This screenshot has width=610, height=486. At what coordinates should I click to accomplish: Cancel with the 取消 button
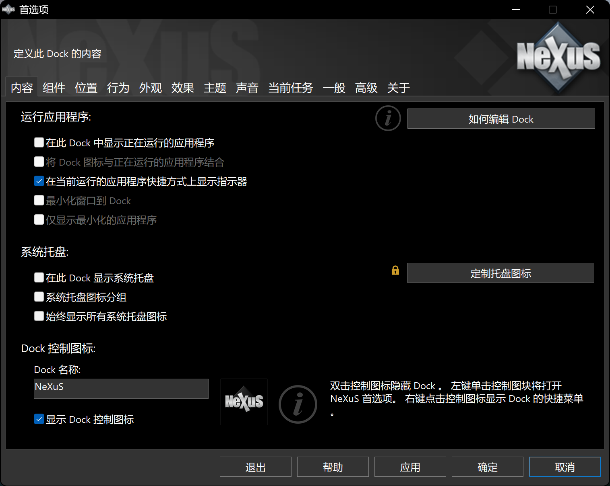point(565,467)
